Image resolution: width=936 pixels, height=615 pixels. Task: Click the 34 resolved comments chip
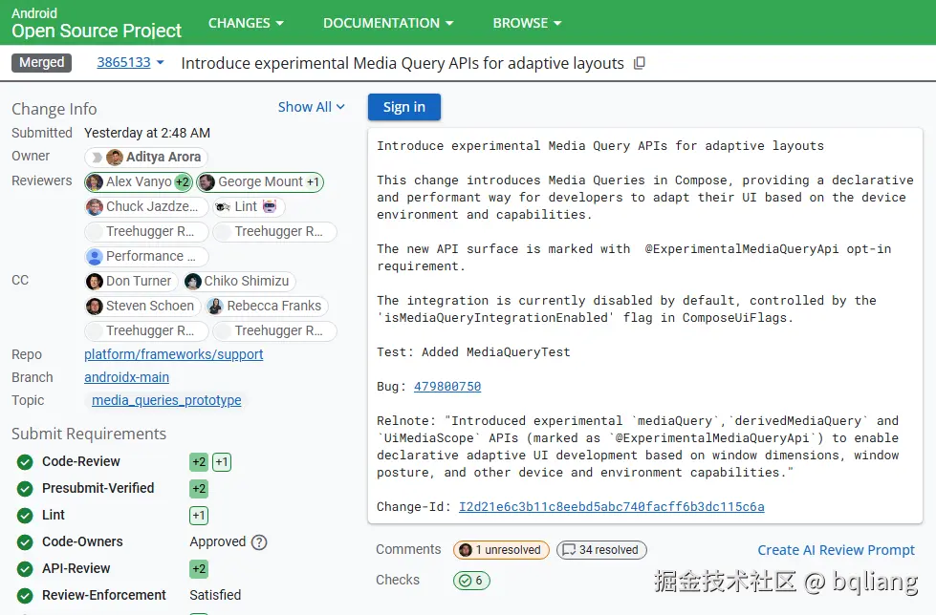601,549
